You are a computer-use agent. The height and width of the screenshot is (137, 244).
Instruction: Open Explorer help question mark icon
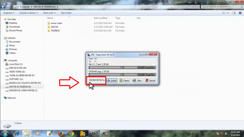click(x=240, y=13)
